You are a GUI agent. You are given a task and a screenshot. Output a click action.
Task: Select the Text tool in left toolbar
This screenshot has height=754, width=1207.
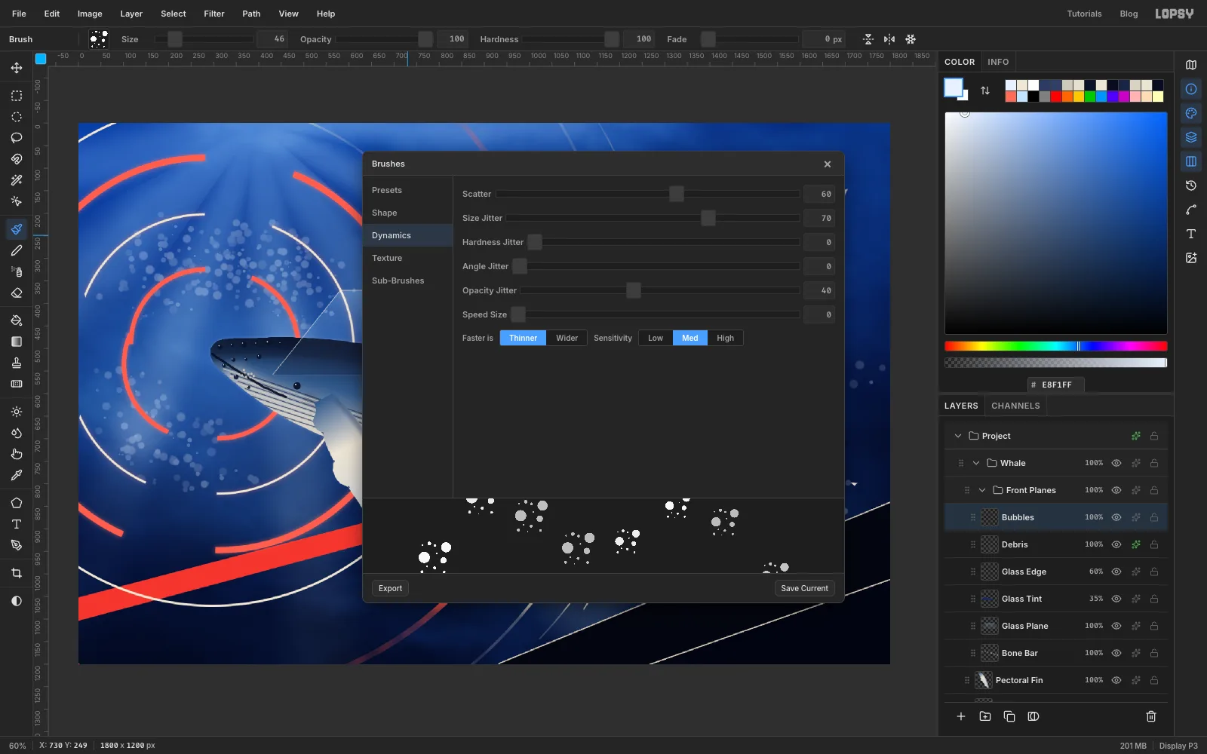pyautogui.click(x=17, y=524)
